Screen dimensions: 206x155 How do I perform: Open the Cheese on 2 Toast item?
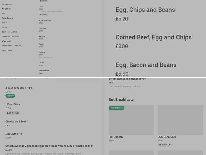[x=16, y=122]
